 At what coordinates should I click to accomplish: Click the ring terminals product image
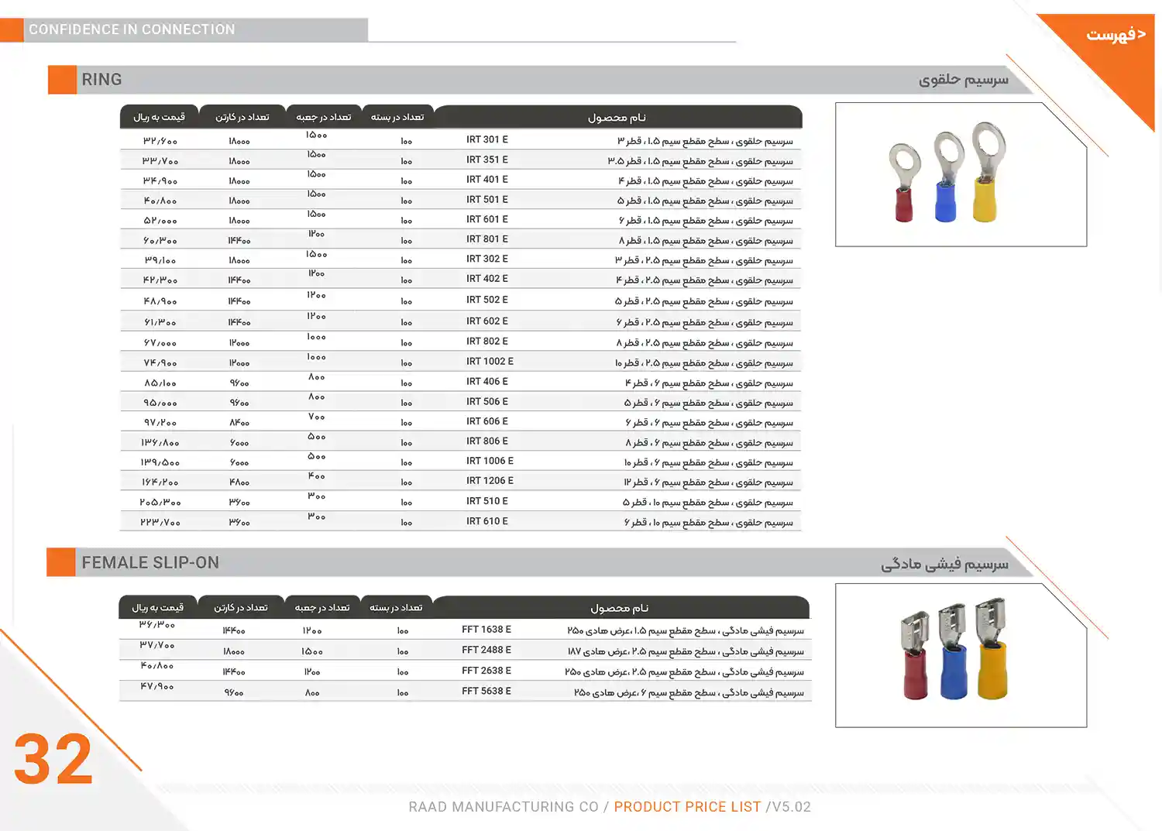point(961,174)
